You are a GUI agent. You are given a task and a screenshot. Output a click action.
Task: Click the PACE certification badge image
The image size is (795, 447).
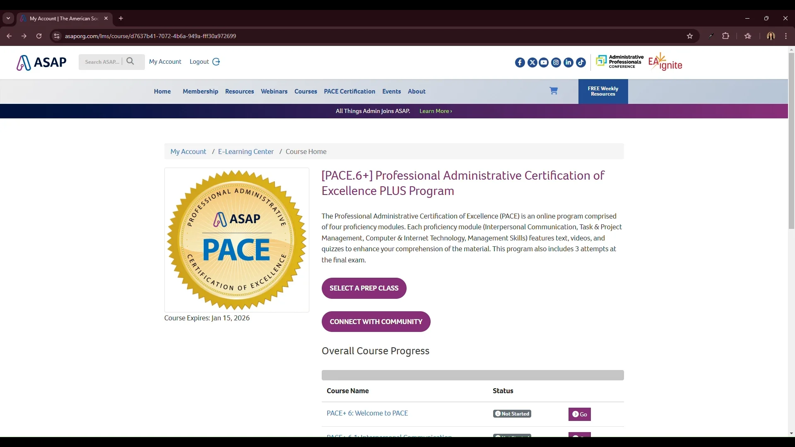237,240
